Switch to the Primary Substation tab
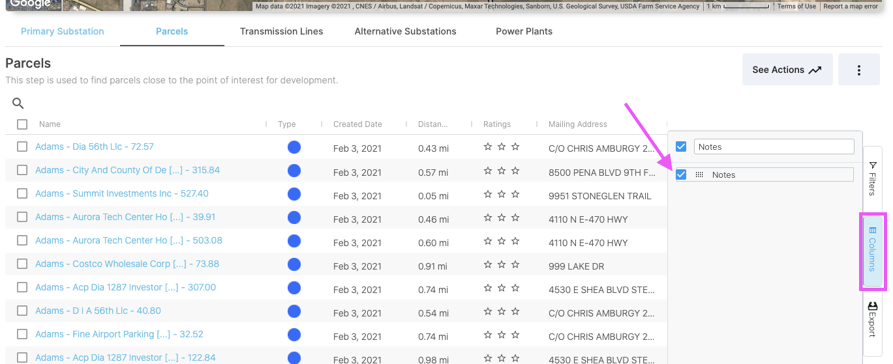Viewport: 893px width, 364px height. click(x=63, y=31)
